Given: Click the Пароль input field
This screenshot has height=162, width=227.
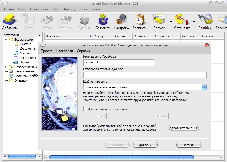Looking at the screenshot, I should click(x=184, y=116).
